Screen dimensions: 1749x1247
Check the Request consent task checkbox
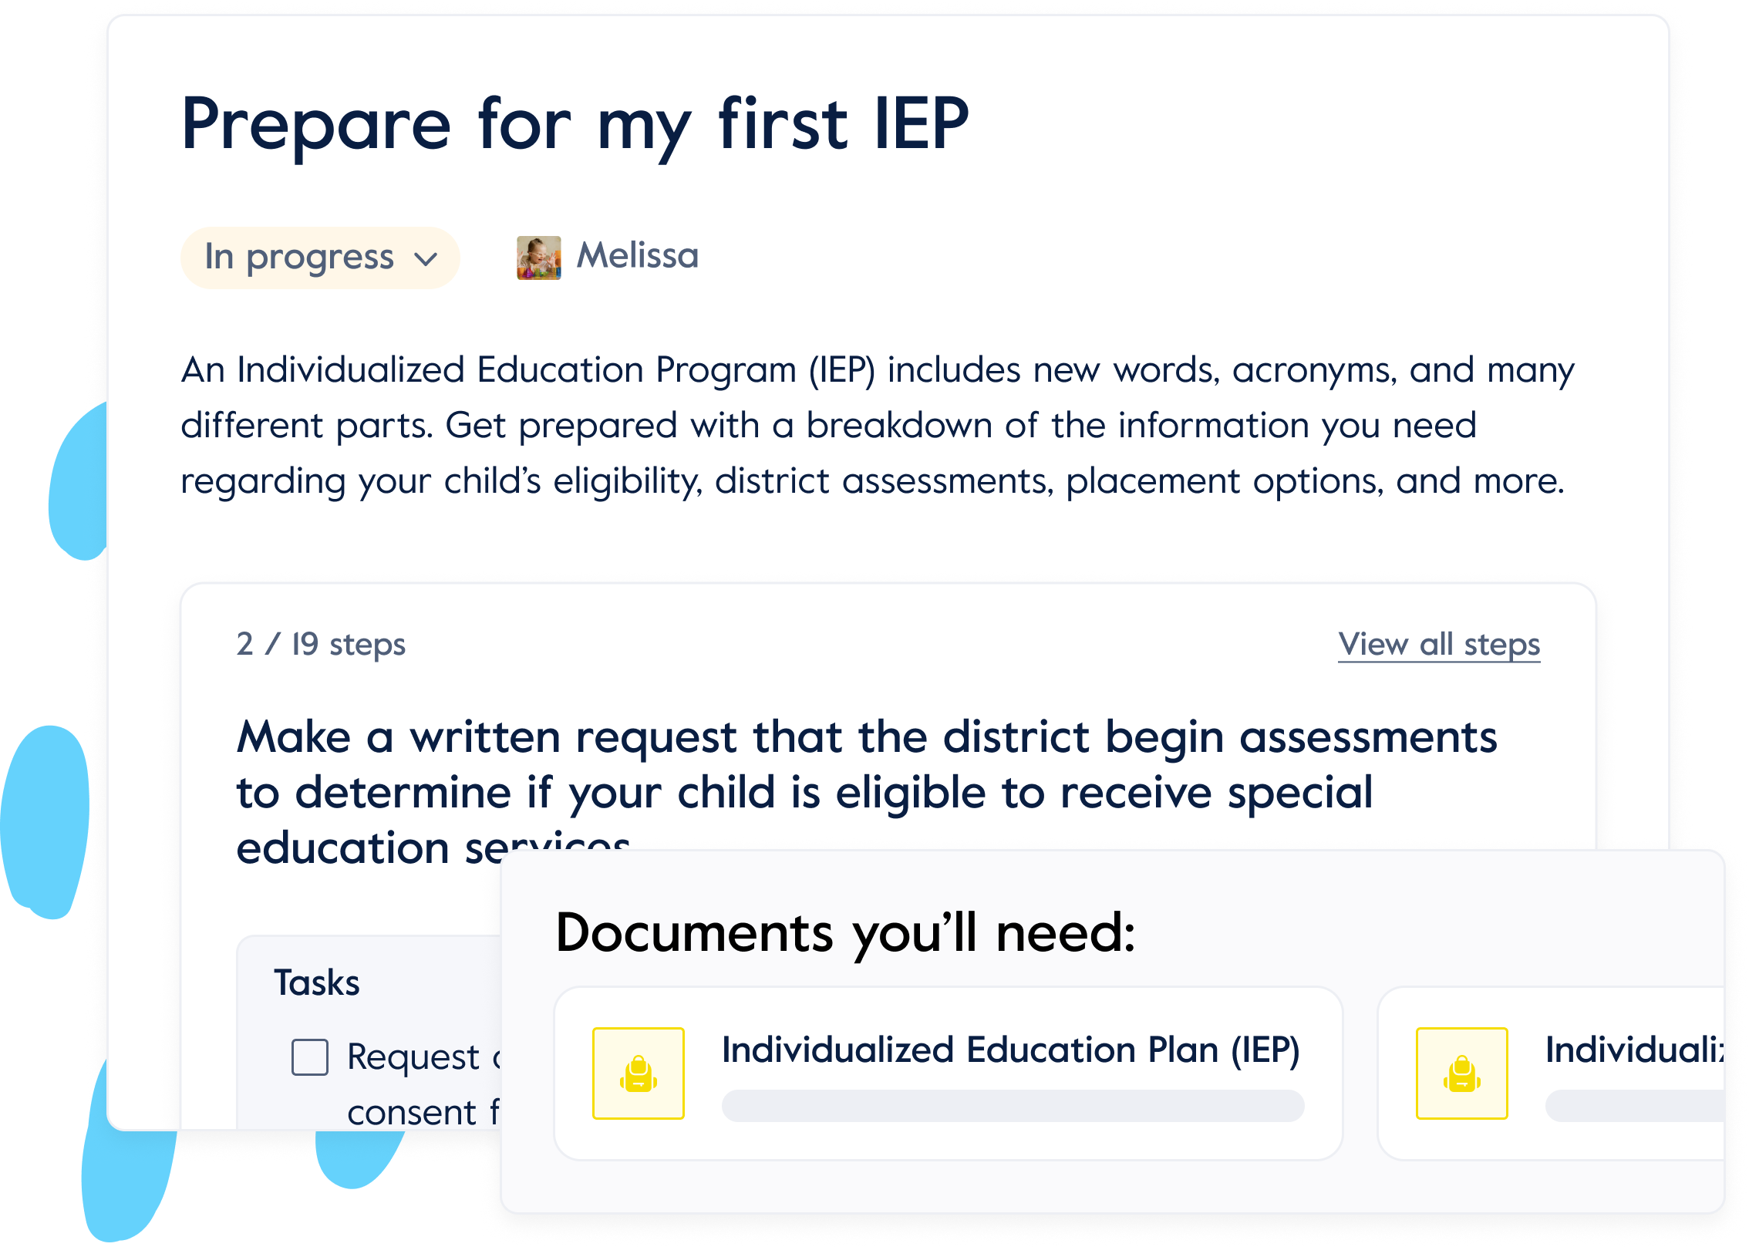[310, 1057]
